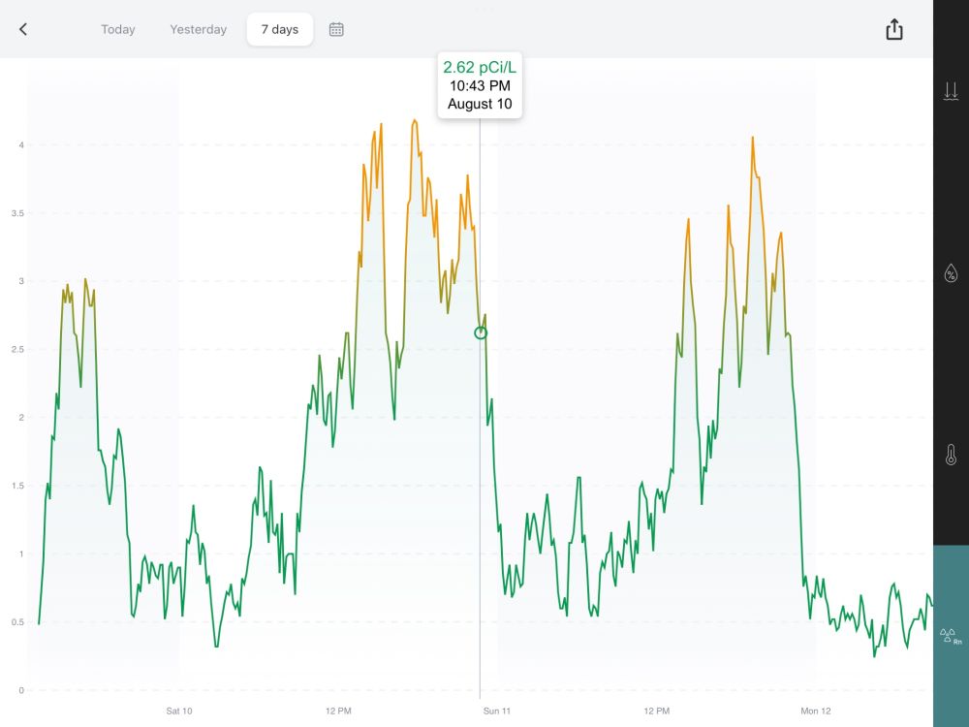Switch to the humidity droplet icon
Screen dimensions: 969x727
(952, 272)
